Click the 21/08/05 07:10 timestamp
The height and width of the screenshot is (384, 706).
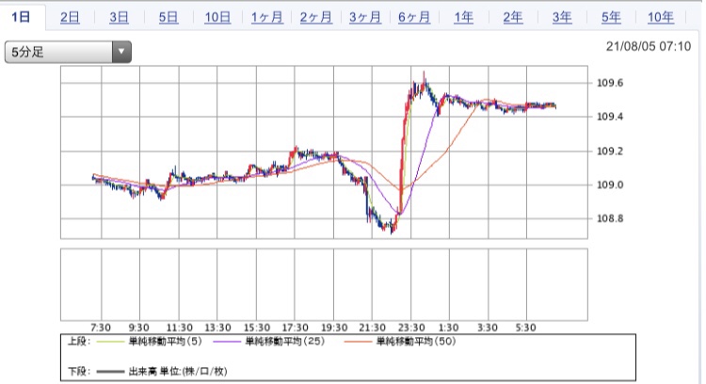click(x=649, y=46)
